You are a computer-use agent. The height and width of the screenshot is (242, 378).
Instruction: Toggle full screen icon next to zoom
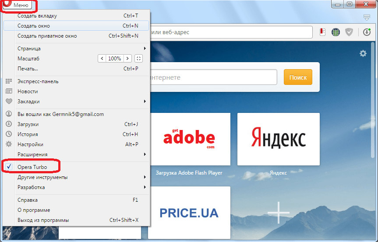[138, 59]
